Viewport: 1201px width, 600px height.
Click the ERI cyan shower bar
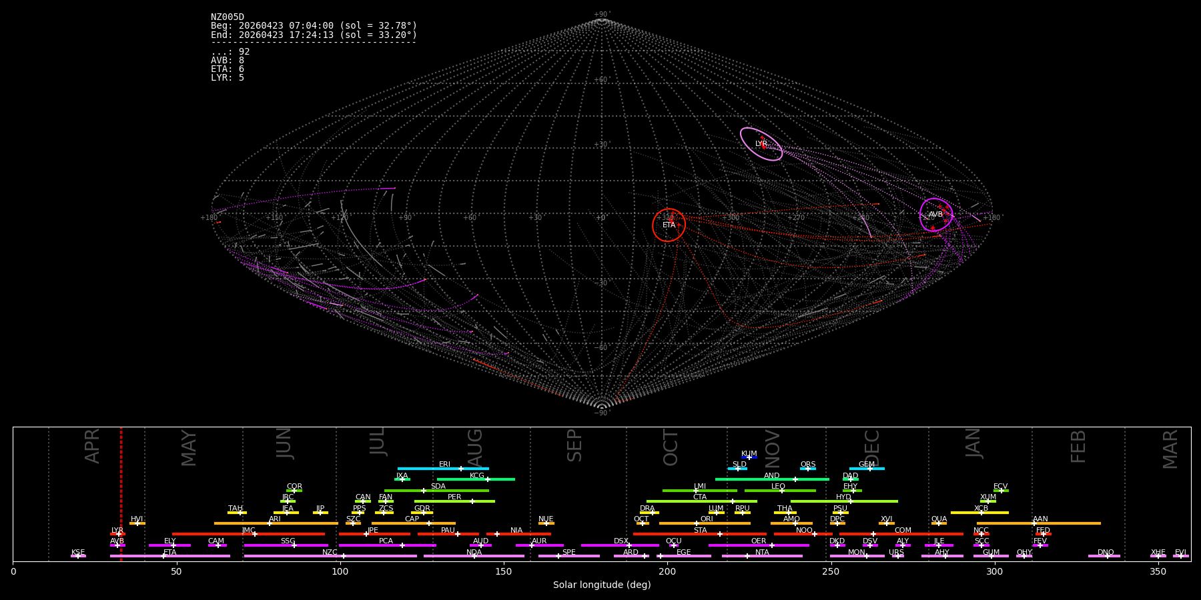point(443,469)
